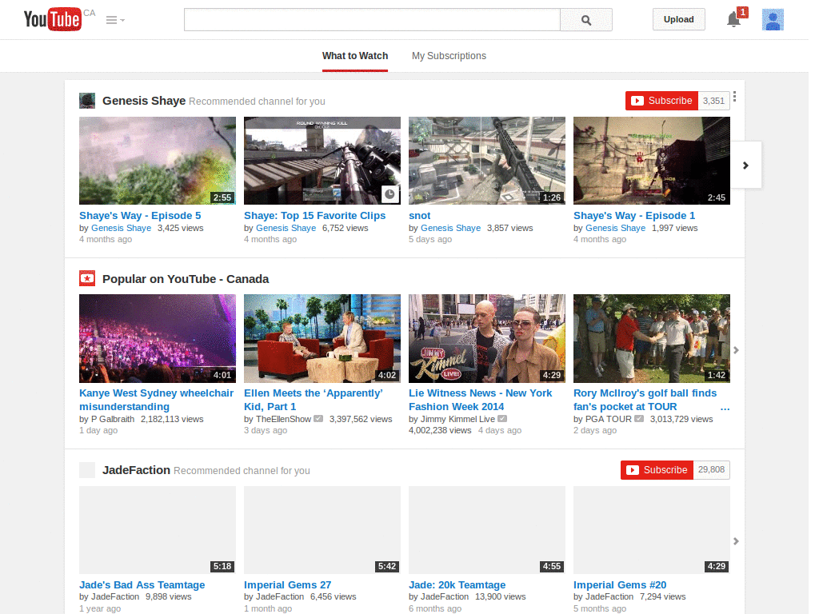
Task: Subscribe to the Genesis Shaye channel
Action: coord(661,101)
